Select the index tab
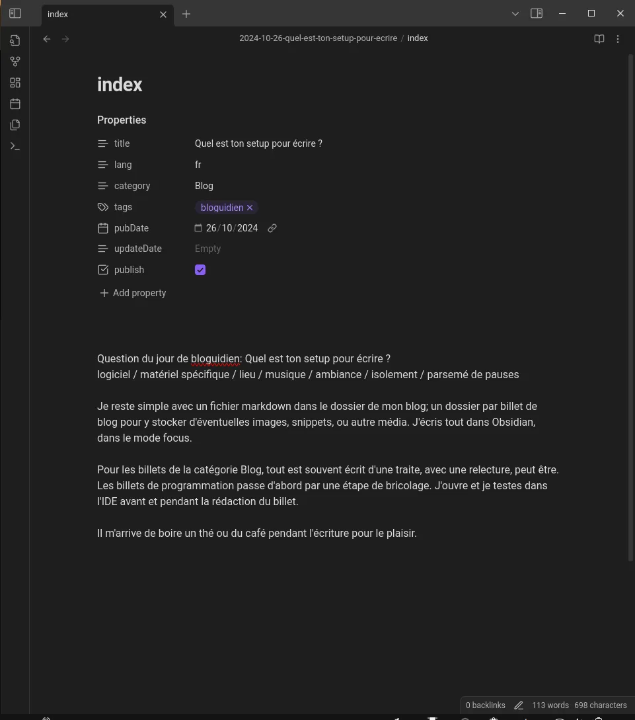The image size is (635, 720). [x=99, y=14]
